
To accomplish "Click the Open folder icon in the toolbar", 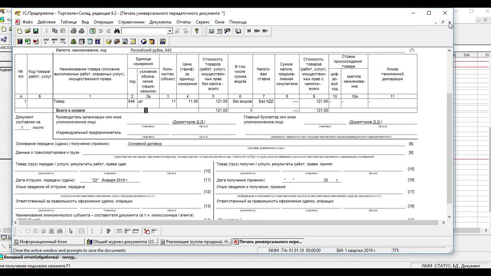I will pos(28,31).
